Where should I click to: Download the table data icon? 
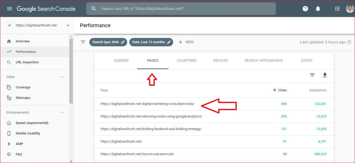click(x=325, y=75)
